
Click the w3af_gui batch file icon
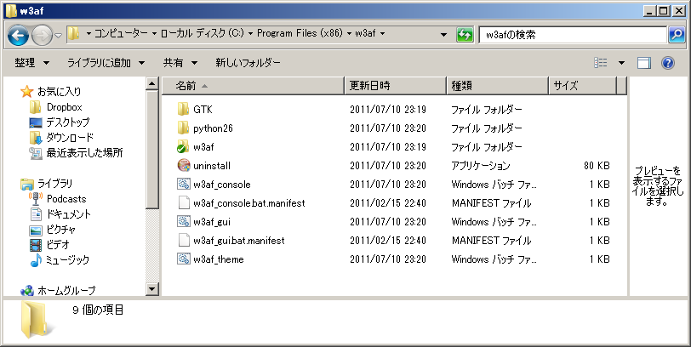183,222
